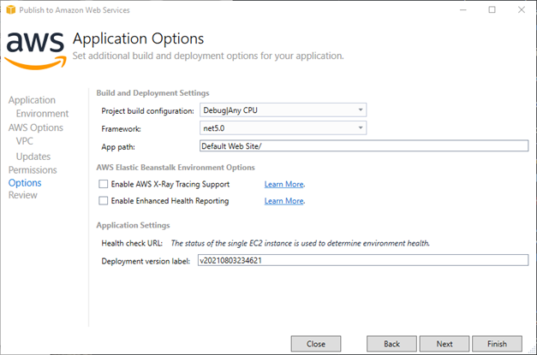
Task: Open the AWS Options step
Action: coord(36,127)
